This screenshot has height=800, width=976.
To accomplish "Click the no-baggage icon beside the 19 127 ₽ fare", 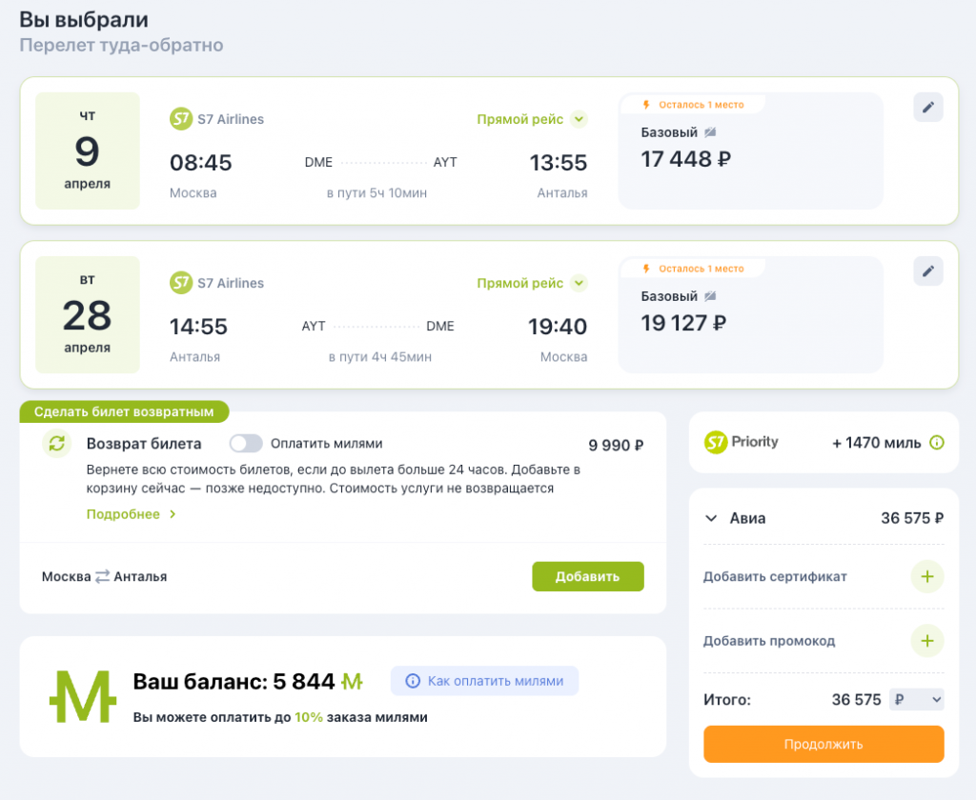I will coord(710,296).
